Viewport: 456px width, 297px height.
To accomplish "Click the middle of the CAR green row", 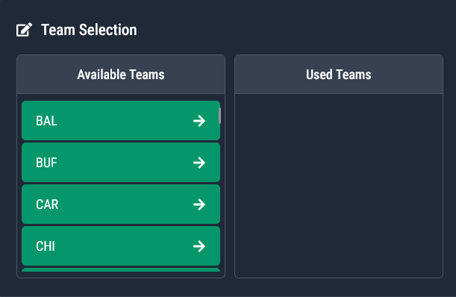I will pos(121,204).
